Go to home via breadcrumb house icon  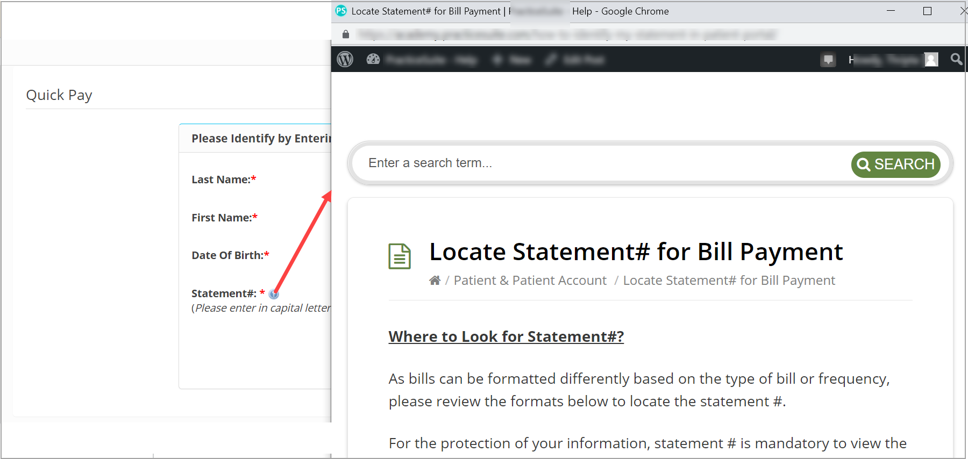point(435,281)
